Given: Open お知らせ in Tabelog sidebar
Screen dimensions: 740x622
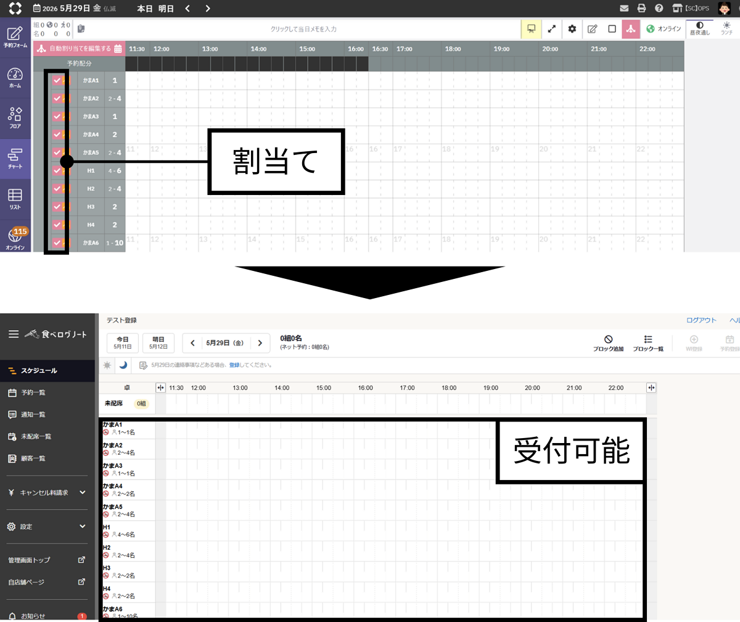Looking at the screenshot, I should [47, 616].
